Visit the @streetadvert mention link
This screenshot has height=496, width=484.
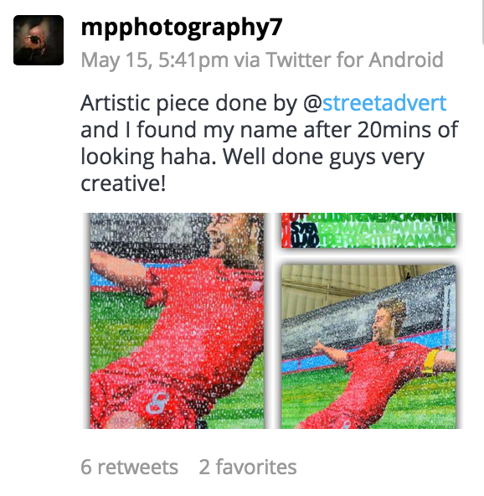[375, 103]
